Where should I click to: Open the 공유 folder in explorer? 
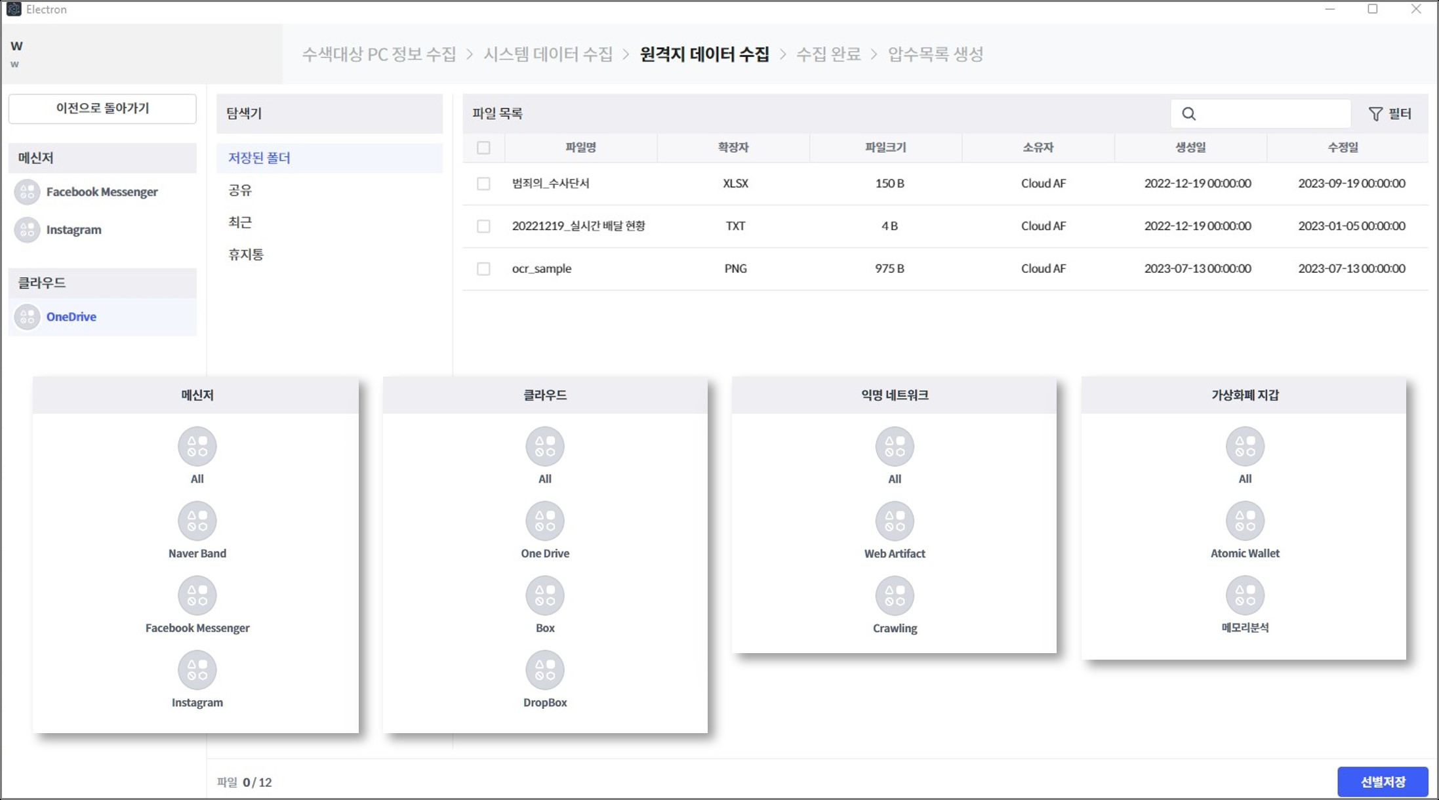(240, 190)
